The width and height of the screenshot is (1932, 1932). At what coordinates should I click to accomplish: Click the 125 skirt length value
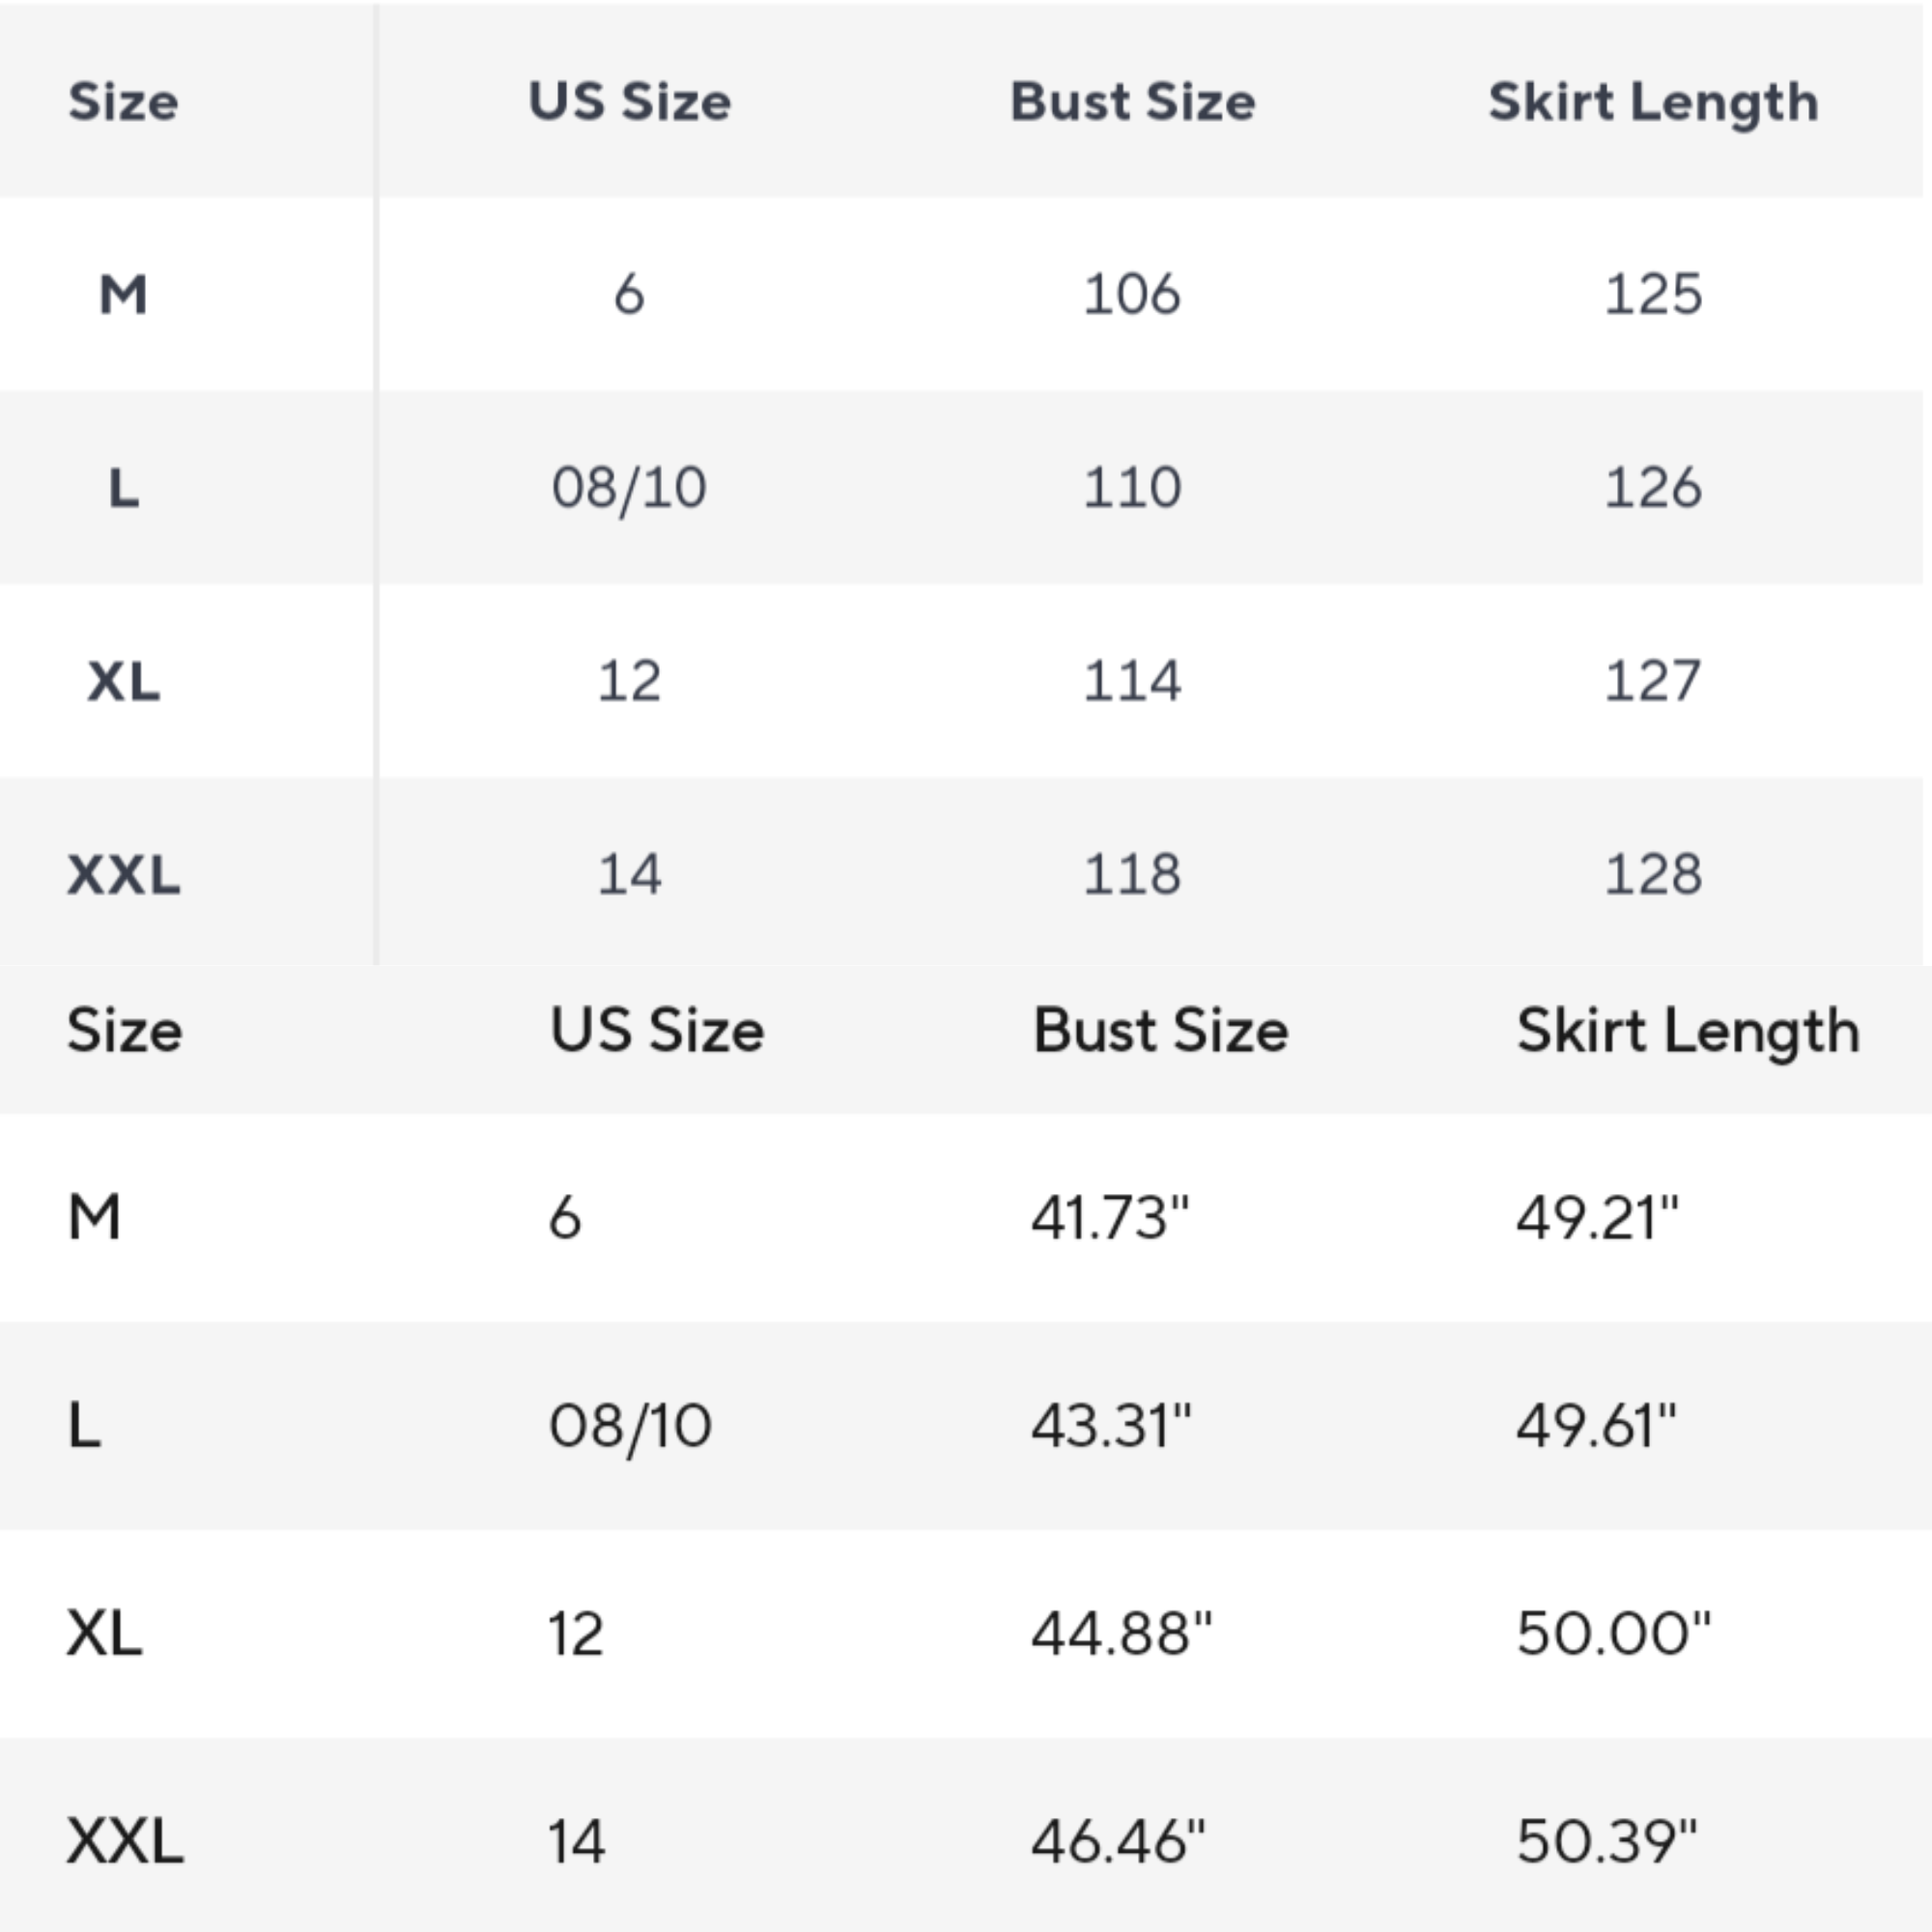[1653, 294]
